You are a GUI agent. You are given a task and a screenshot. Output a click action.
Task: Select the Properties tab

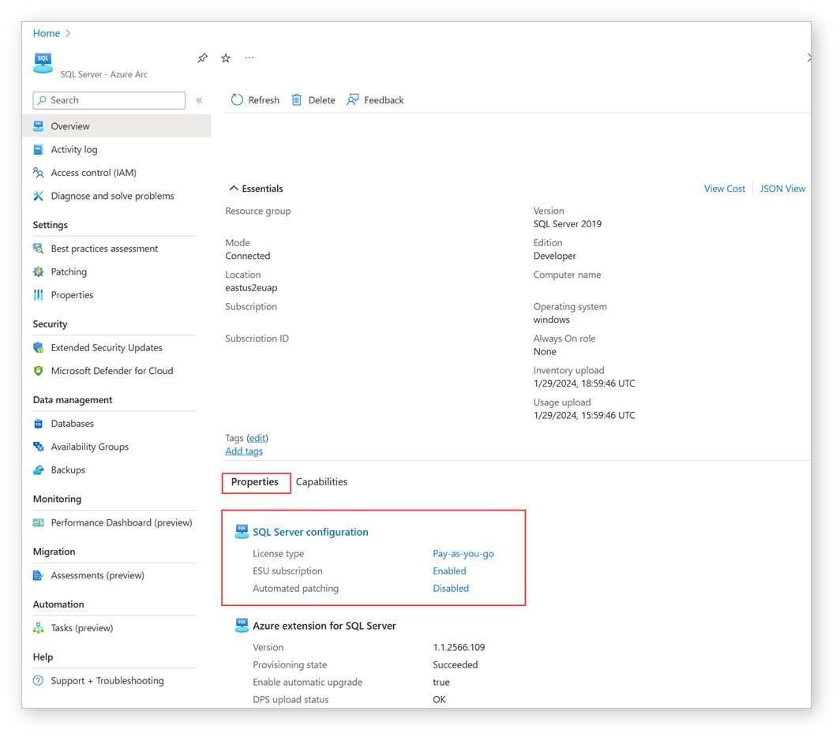[x=255, y=481]
